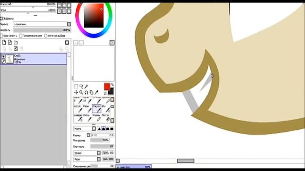Viewport: 305px width, 171px height.
Task: Choose the Acrylic brush
Action: [x=78, y=109]
